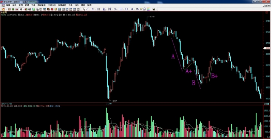This screenshot has height=139, width=272.
Task: Open the color palette picker icon
Action: (x=148, y=9)
